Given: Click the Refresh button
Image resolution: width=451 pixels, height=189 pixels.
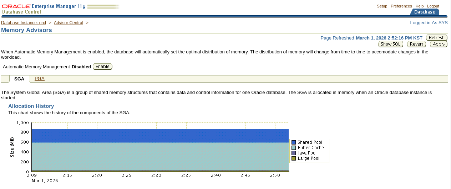Looking at the screenshot, I should (x=437, y=38).
